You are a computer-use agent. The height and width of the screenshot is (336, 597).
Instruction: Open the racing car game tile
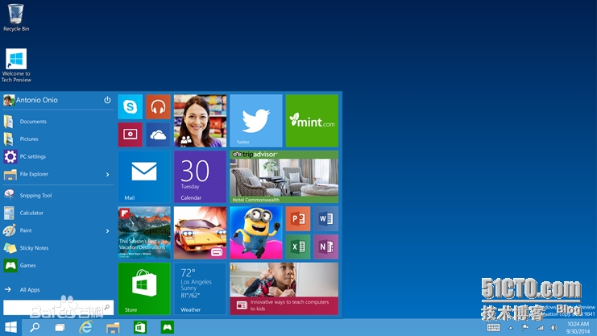200,233
